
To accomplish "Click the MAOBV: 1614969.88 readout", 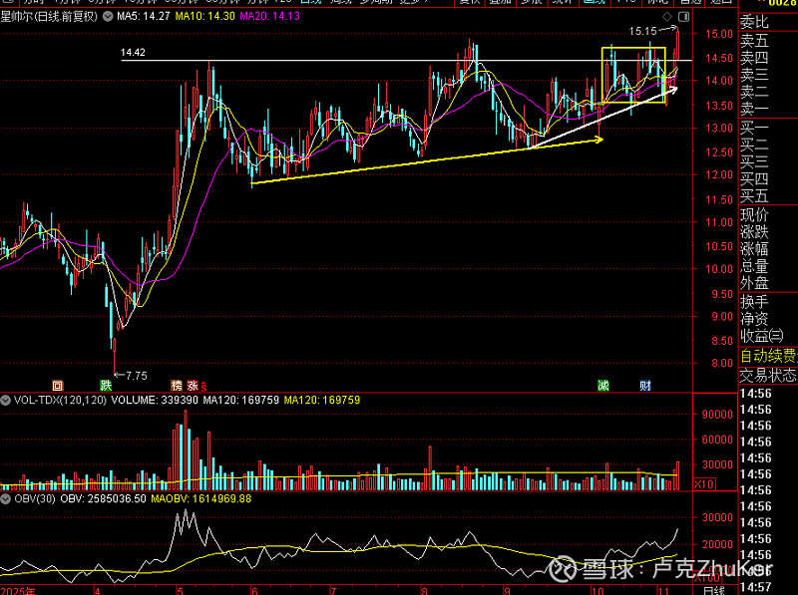I will click(x=201, y=499).
